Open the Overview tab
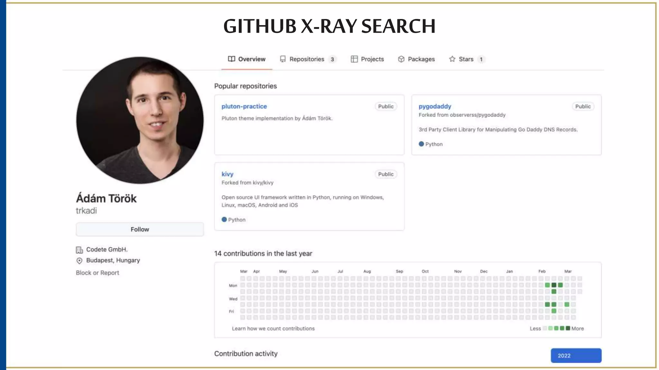 click(247, 59)
